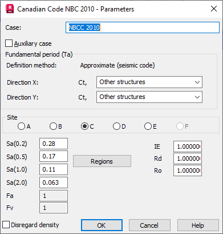Click the Sa(0.2) value field
Viewport: 223px width, 234px height.
[x=54, y=144]
